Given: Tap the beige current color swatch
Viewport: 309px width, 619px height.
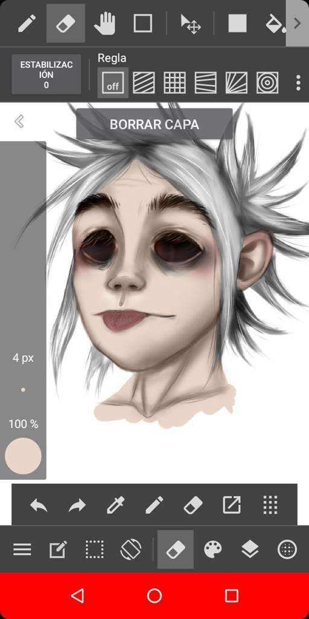Looking at the screenshot, I should coord(24,456).
